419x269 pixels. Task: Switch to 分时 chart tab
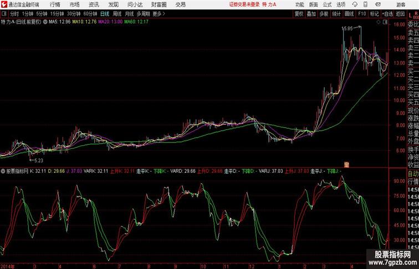click(14, 14)
